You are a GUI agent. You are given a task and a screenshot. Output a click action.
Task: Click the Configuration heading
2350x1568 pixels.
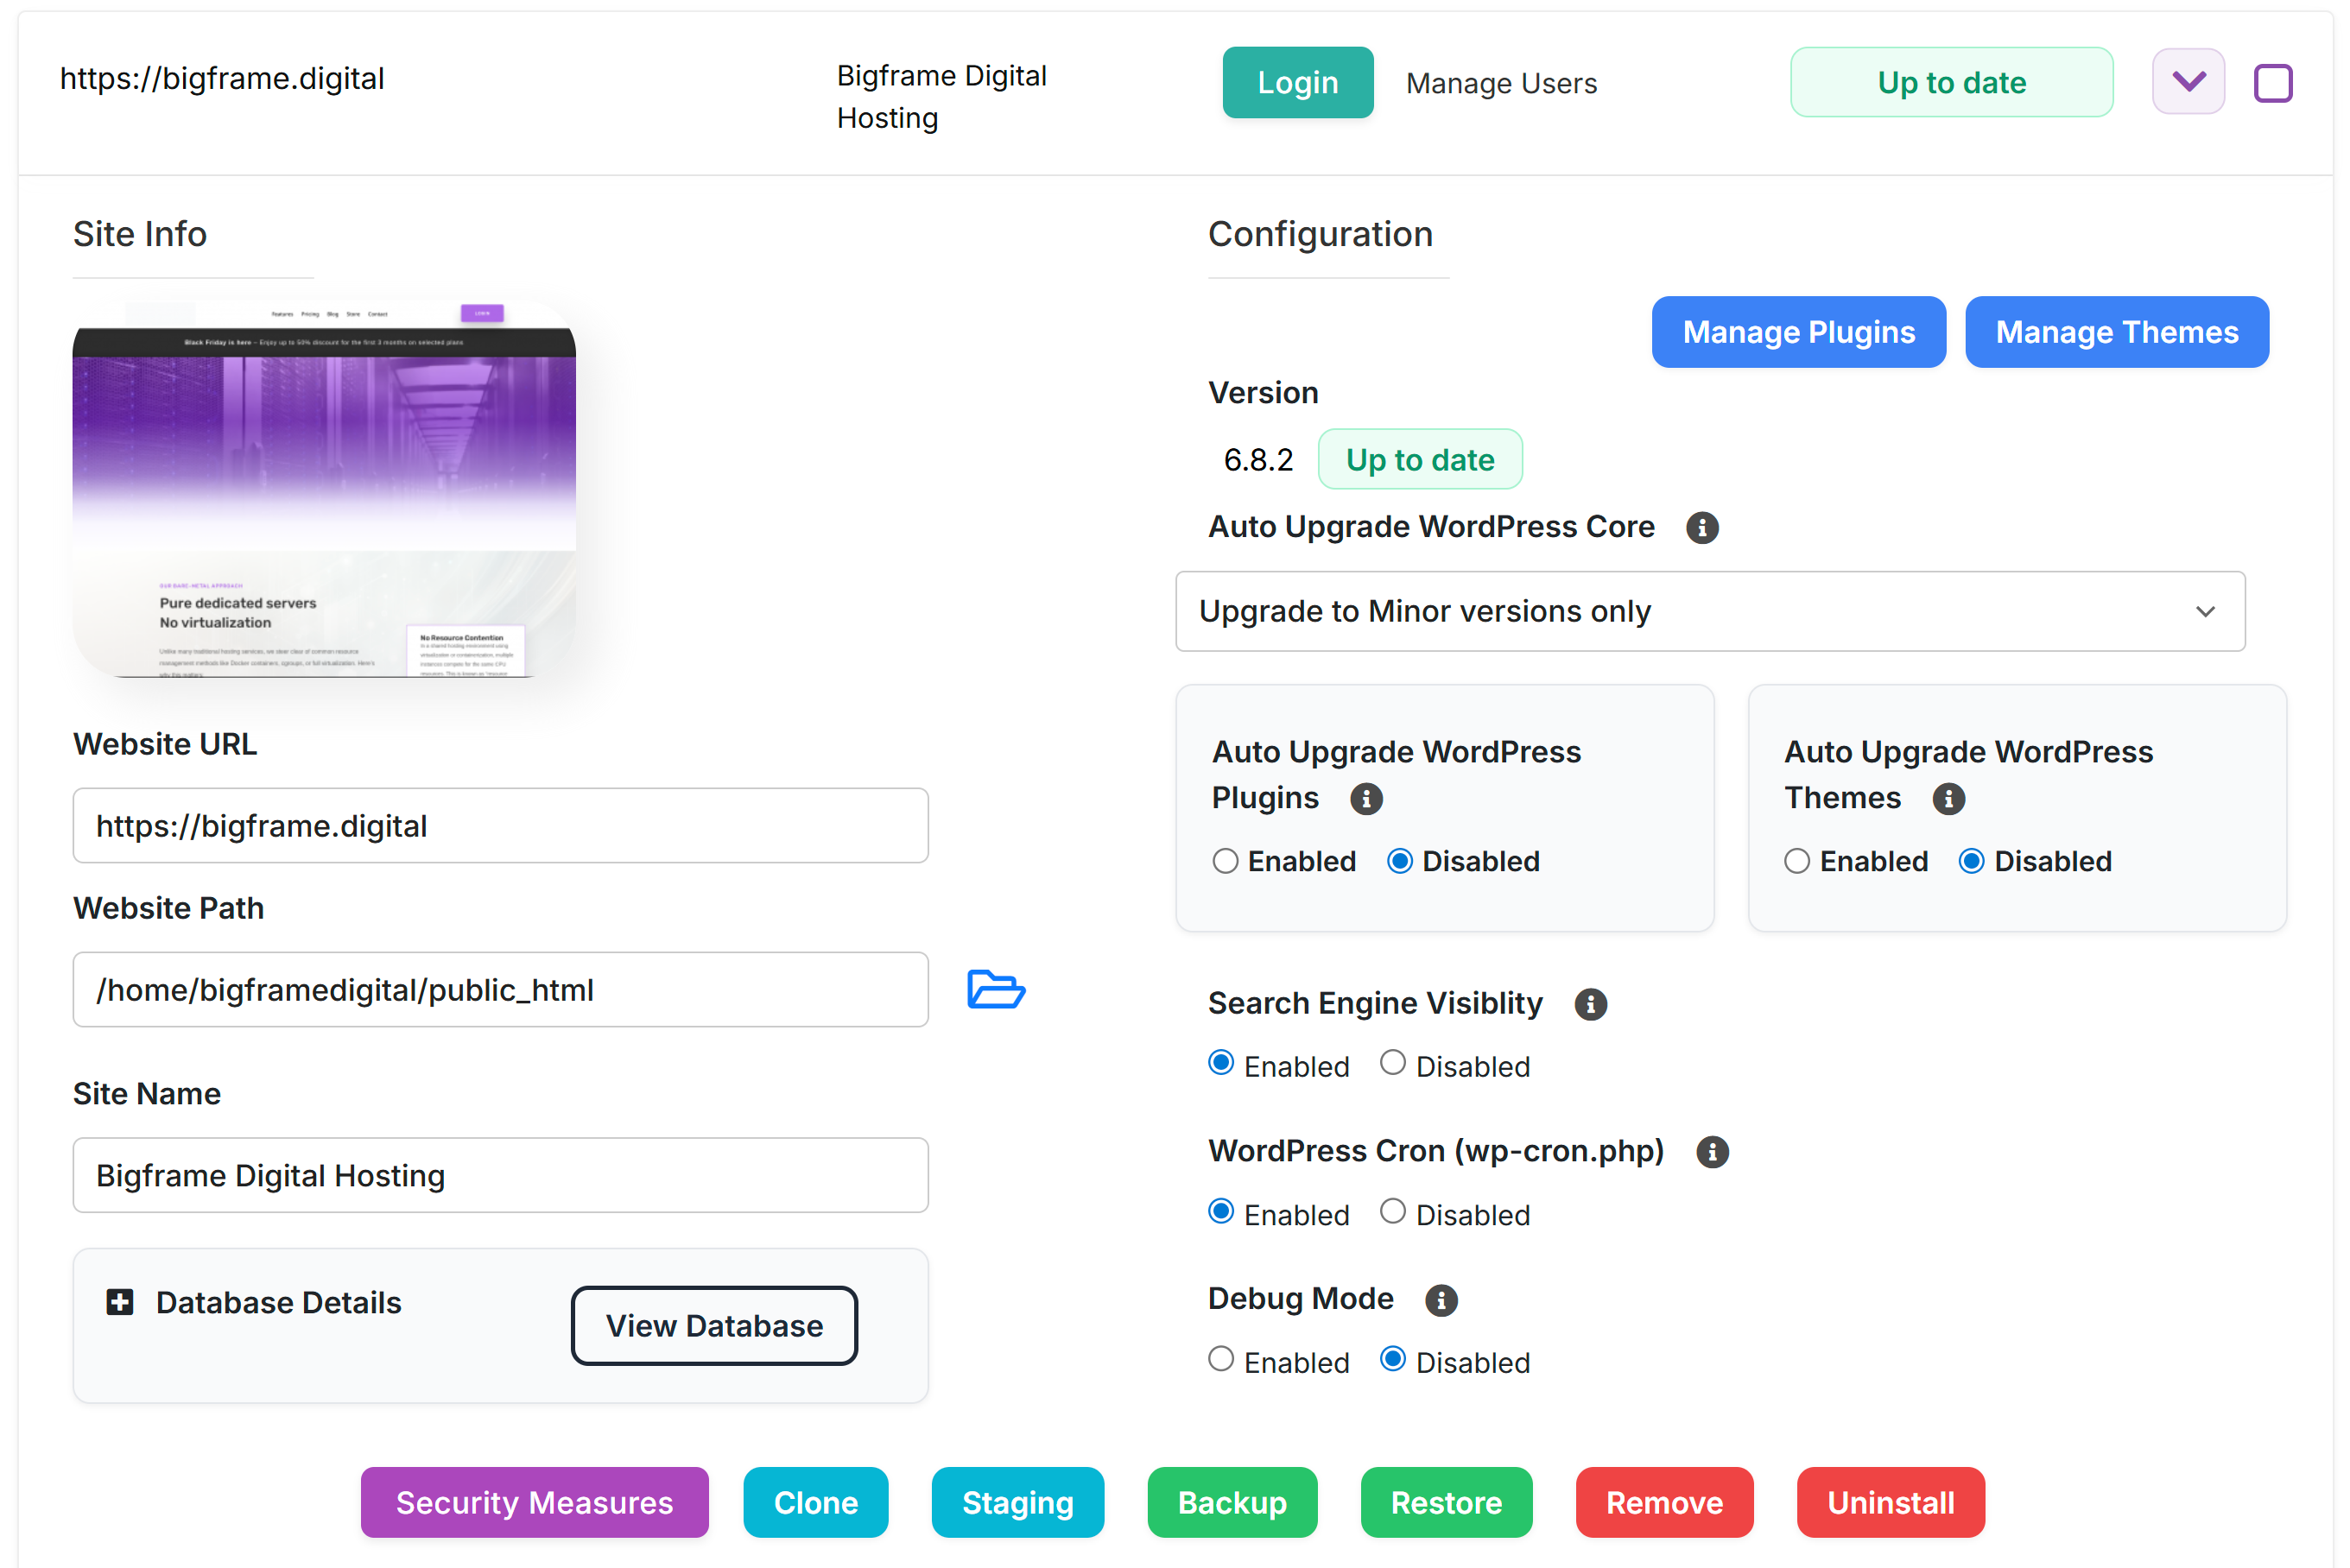1320,234
